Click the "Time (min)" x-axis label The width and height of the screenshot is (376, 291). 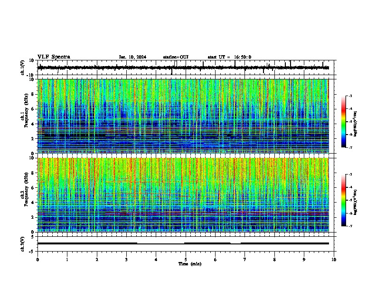tap(190, 264)
